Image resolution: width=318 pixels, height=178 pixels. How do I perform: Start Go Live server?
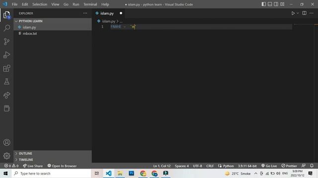tap(269, 166)
